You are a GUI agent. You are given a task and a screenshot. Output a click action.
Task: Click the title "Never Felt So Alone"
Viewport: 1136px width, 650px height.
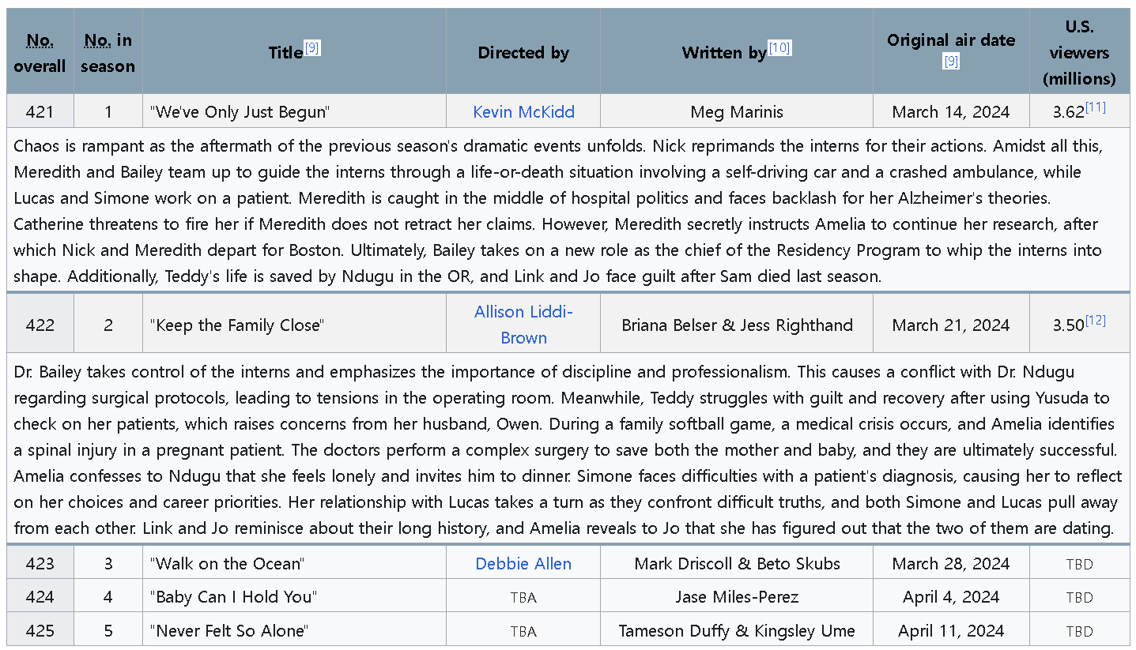(x=228, y=630)
